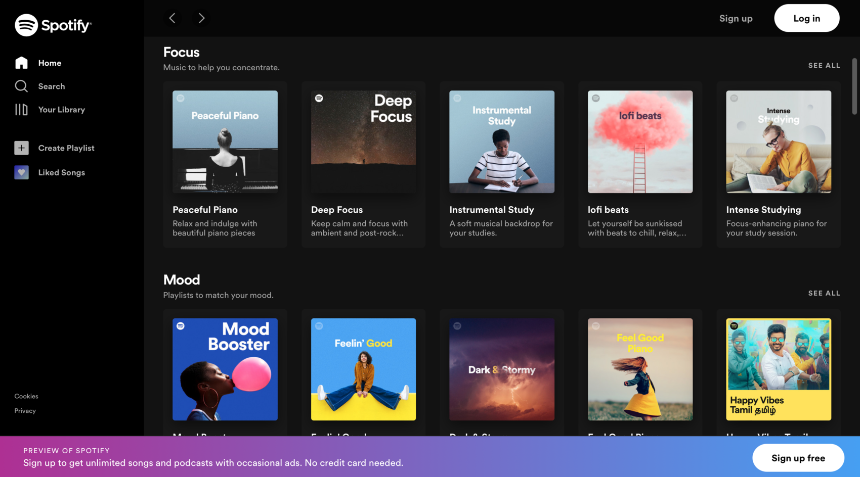Click 'Focus-enhancing piano for your study session.'

point(777,228)
